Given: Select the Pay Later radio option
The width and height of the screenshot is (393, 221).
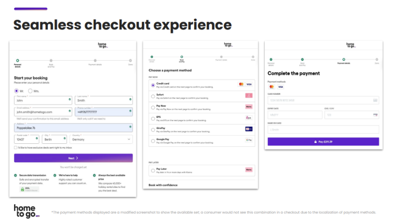Looking at the screenshot, I should click(153, 171).
